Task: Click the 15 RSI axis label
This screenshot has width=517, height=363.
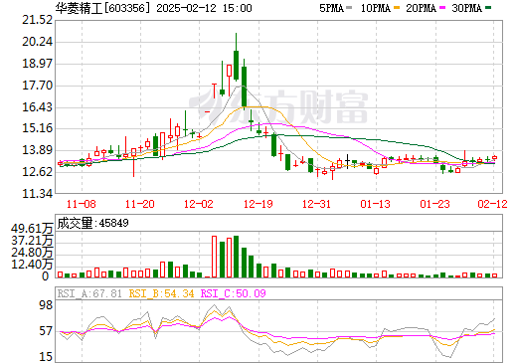Action: [x=46, y=357]
